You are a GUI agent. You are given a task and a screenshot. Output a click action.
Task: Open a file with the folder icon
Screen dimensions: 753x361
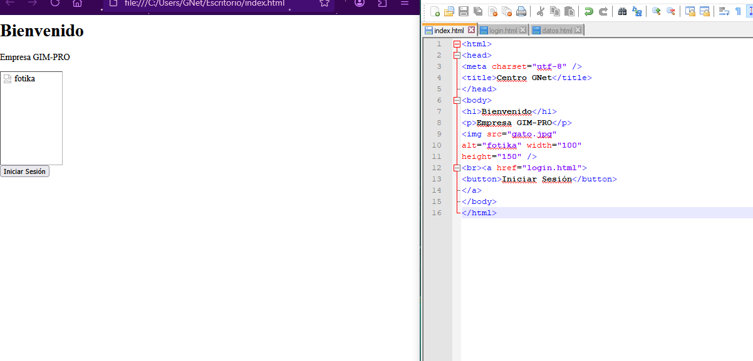pos(449,11)
